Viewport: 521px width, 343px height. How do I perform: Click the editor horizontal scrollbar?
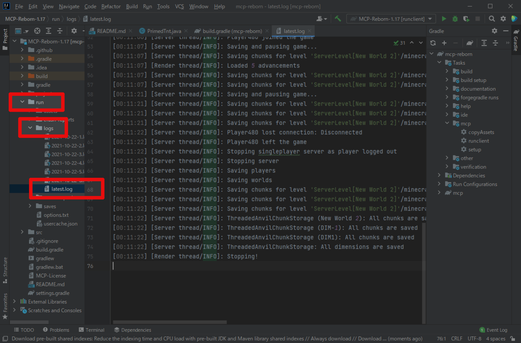click(170, 322)
